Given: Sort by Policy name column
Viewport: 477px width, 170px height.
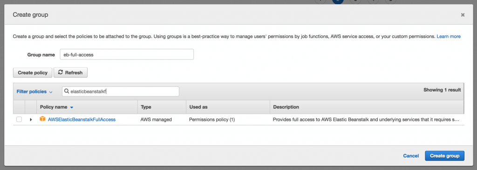Looking at the screenshot, I should coord(56,107).
